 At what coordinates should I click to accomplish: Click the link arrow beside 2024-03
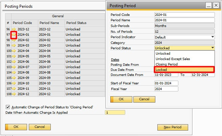pos(14,46)
